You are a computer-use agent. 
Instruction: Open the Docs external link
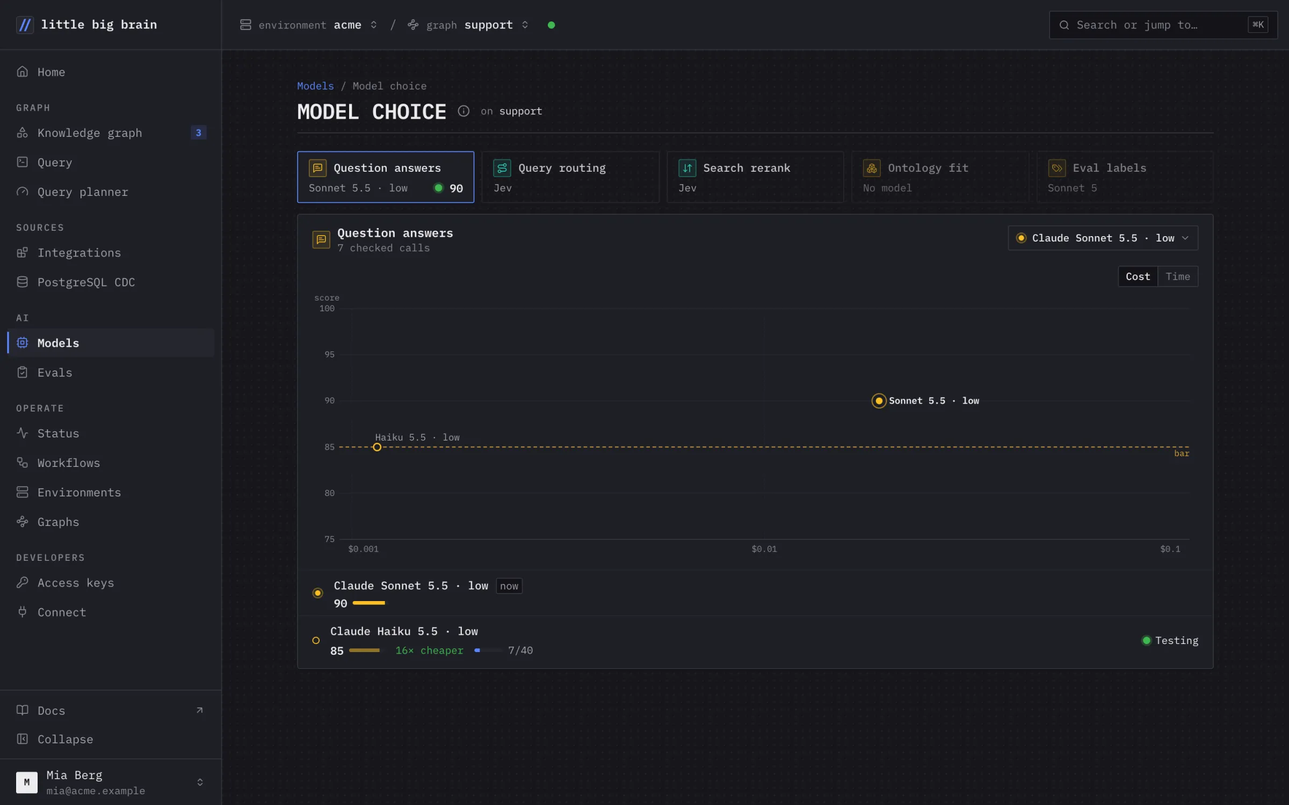(111, 710)
